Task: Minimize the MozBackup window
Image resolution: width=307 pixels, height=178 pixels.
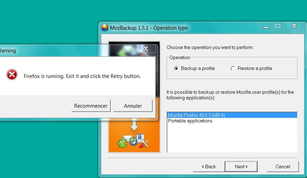Action: coord(266,26)
